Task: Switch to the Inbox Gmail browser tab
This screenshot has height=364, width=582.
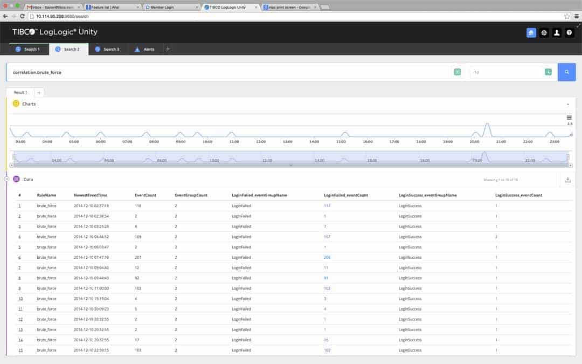Action: (x=53, y=7)
